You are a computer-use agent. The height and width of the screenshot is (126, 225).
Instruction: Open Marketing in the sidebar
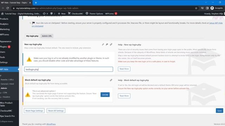click(x=5, y=29)
